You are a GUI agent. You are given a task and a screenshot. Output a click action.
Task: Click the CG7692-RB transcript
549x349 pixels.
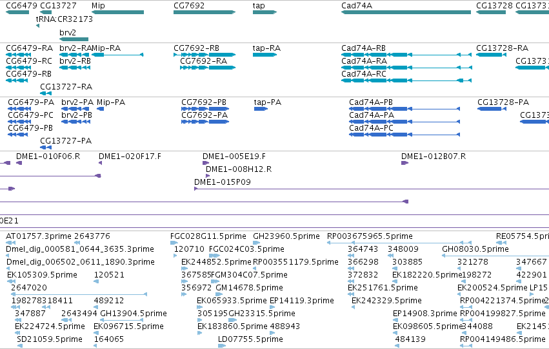tap(205, 55)
